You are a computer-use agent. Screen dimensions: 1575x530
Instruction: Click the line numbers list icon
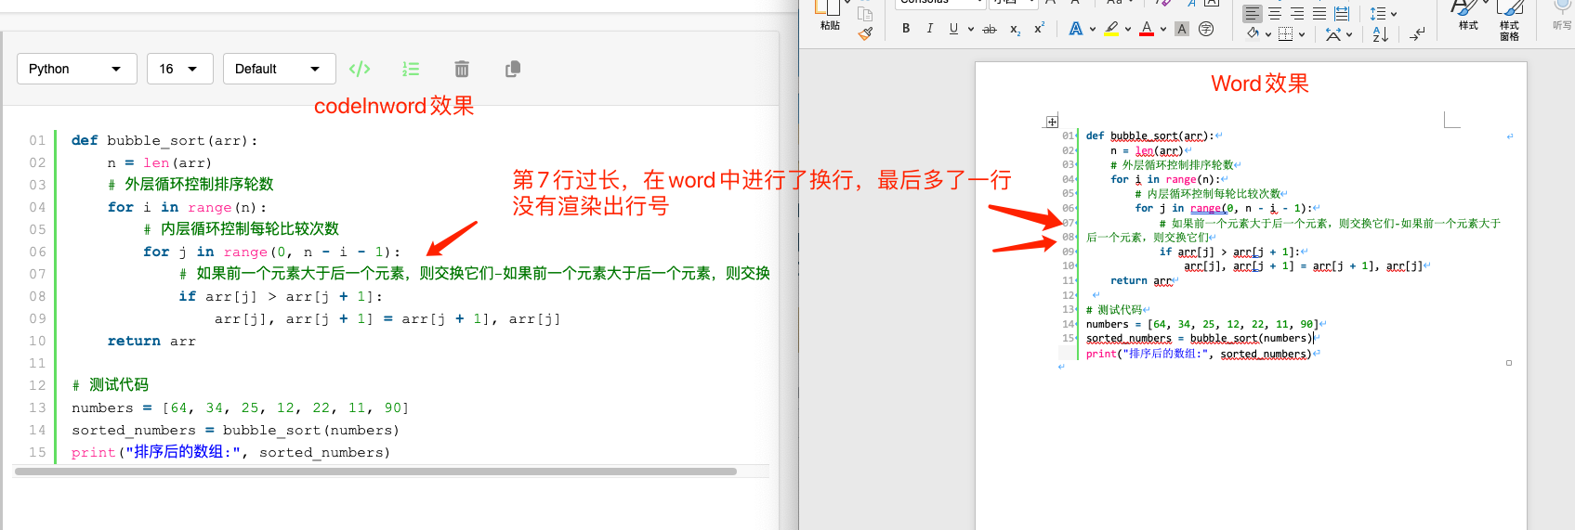tap(411, 69)
